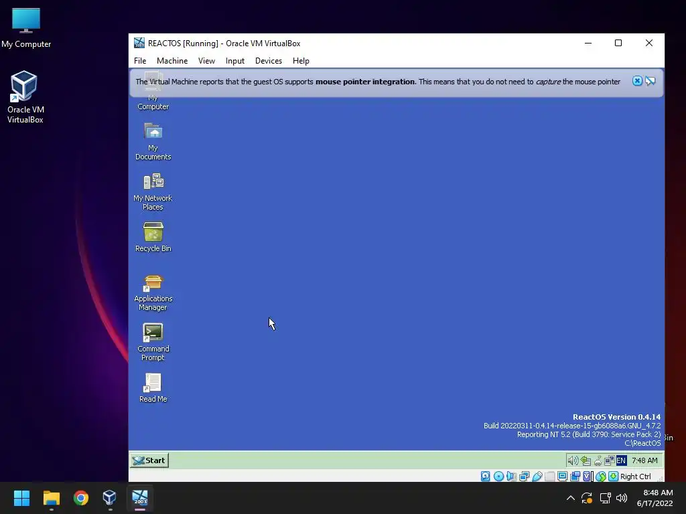Screen dimensions: 686x514
Task: Click the network adapters indicator icon
Action: pos(524,477)
